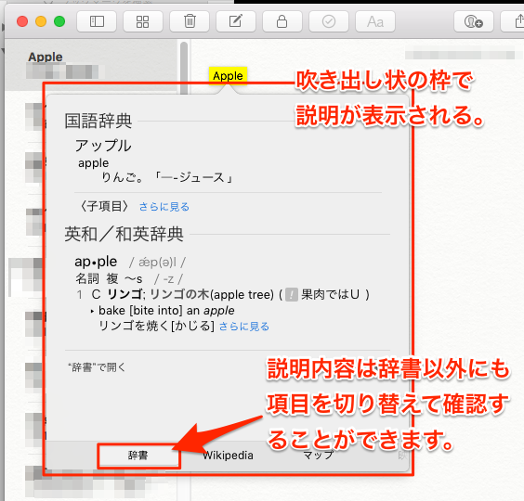Add a checklist with checkmark icon
Viewport: 524px width, 501px height.
tap(329, 21)
